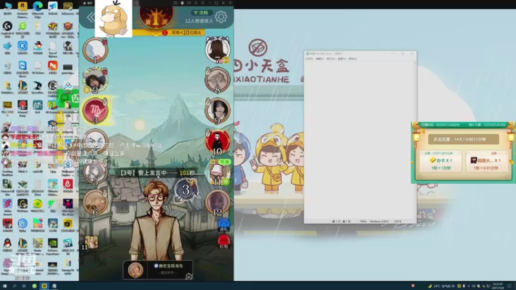The image size is (516, 290).
Task: Click the 还需直播 remaining time bar
Action: click(463, 139)
